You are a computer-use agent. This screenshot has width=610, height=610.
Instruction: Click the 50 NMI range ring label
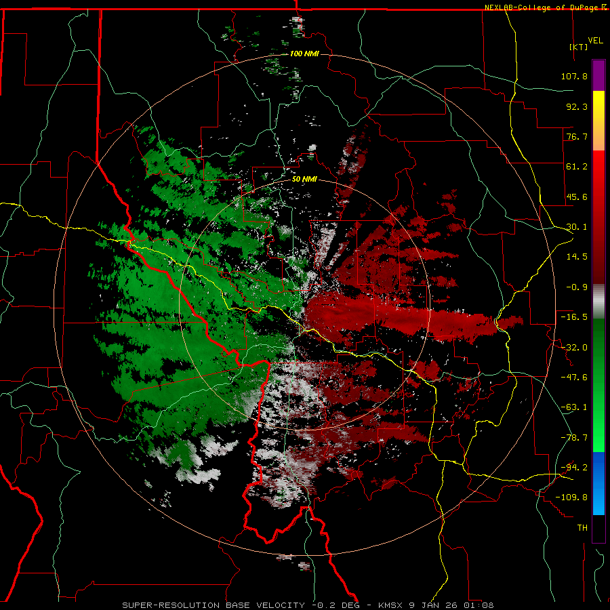click(x=304, y=180)
